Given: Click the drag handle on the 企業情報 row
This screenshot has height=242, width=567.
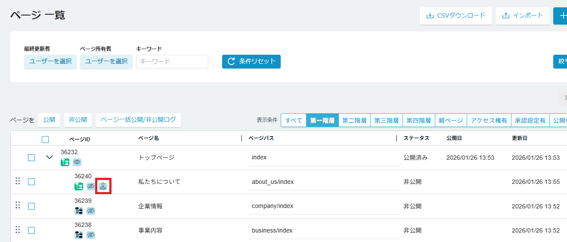Looking at the screenshot, I should tap(18, 205).
